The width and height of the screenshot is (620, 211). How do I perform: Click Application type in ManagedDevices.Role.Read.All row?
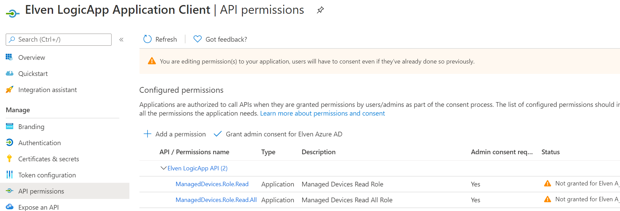pyautogui.click(x=278, y=200)
